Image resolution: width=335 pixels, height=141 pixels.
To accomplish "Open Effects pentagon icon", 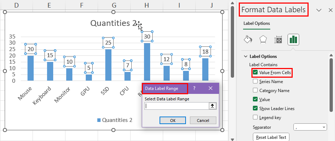I will [263, 40].
